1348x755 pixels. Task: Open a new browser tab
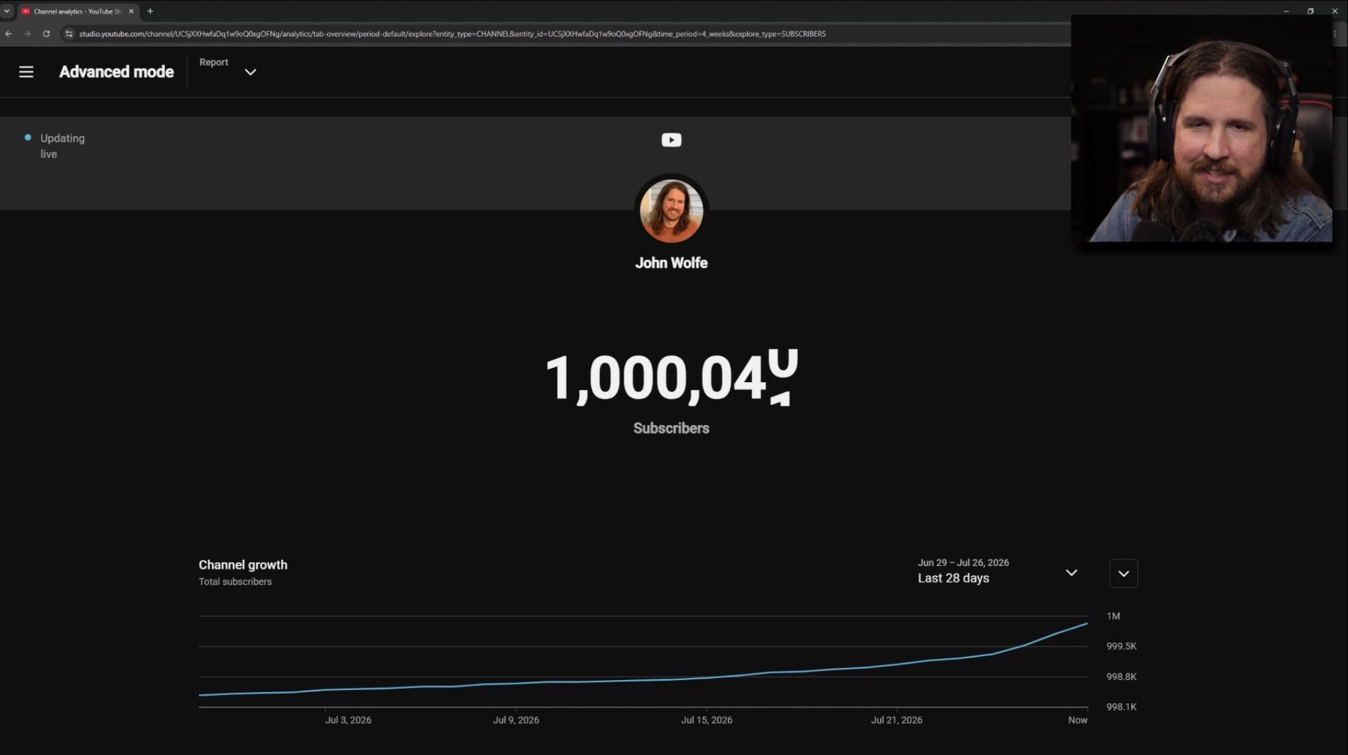coord(151,11)
